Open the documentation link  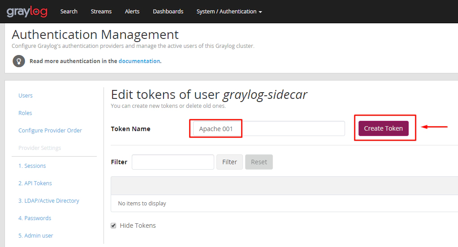click(139, 61)
